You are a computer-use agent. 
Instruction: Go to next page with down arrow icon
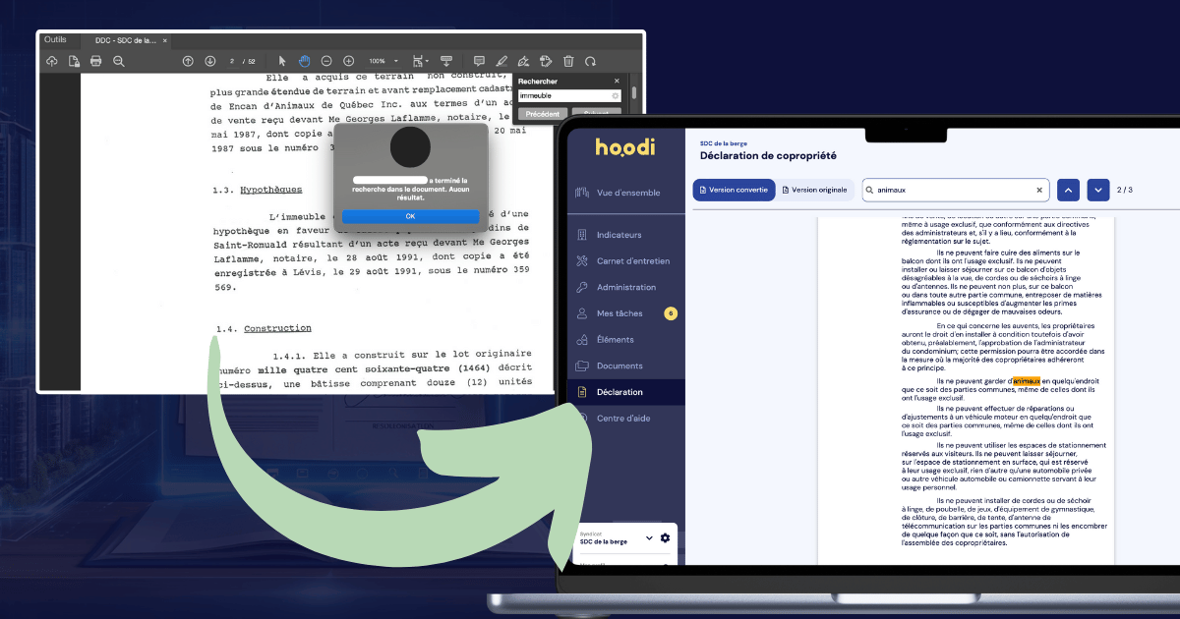point(210,61)
